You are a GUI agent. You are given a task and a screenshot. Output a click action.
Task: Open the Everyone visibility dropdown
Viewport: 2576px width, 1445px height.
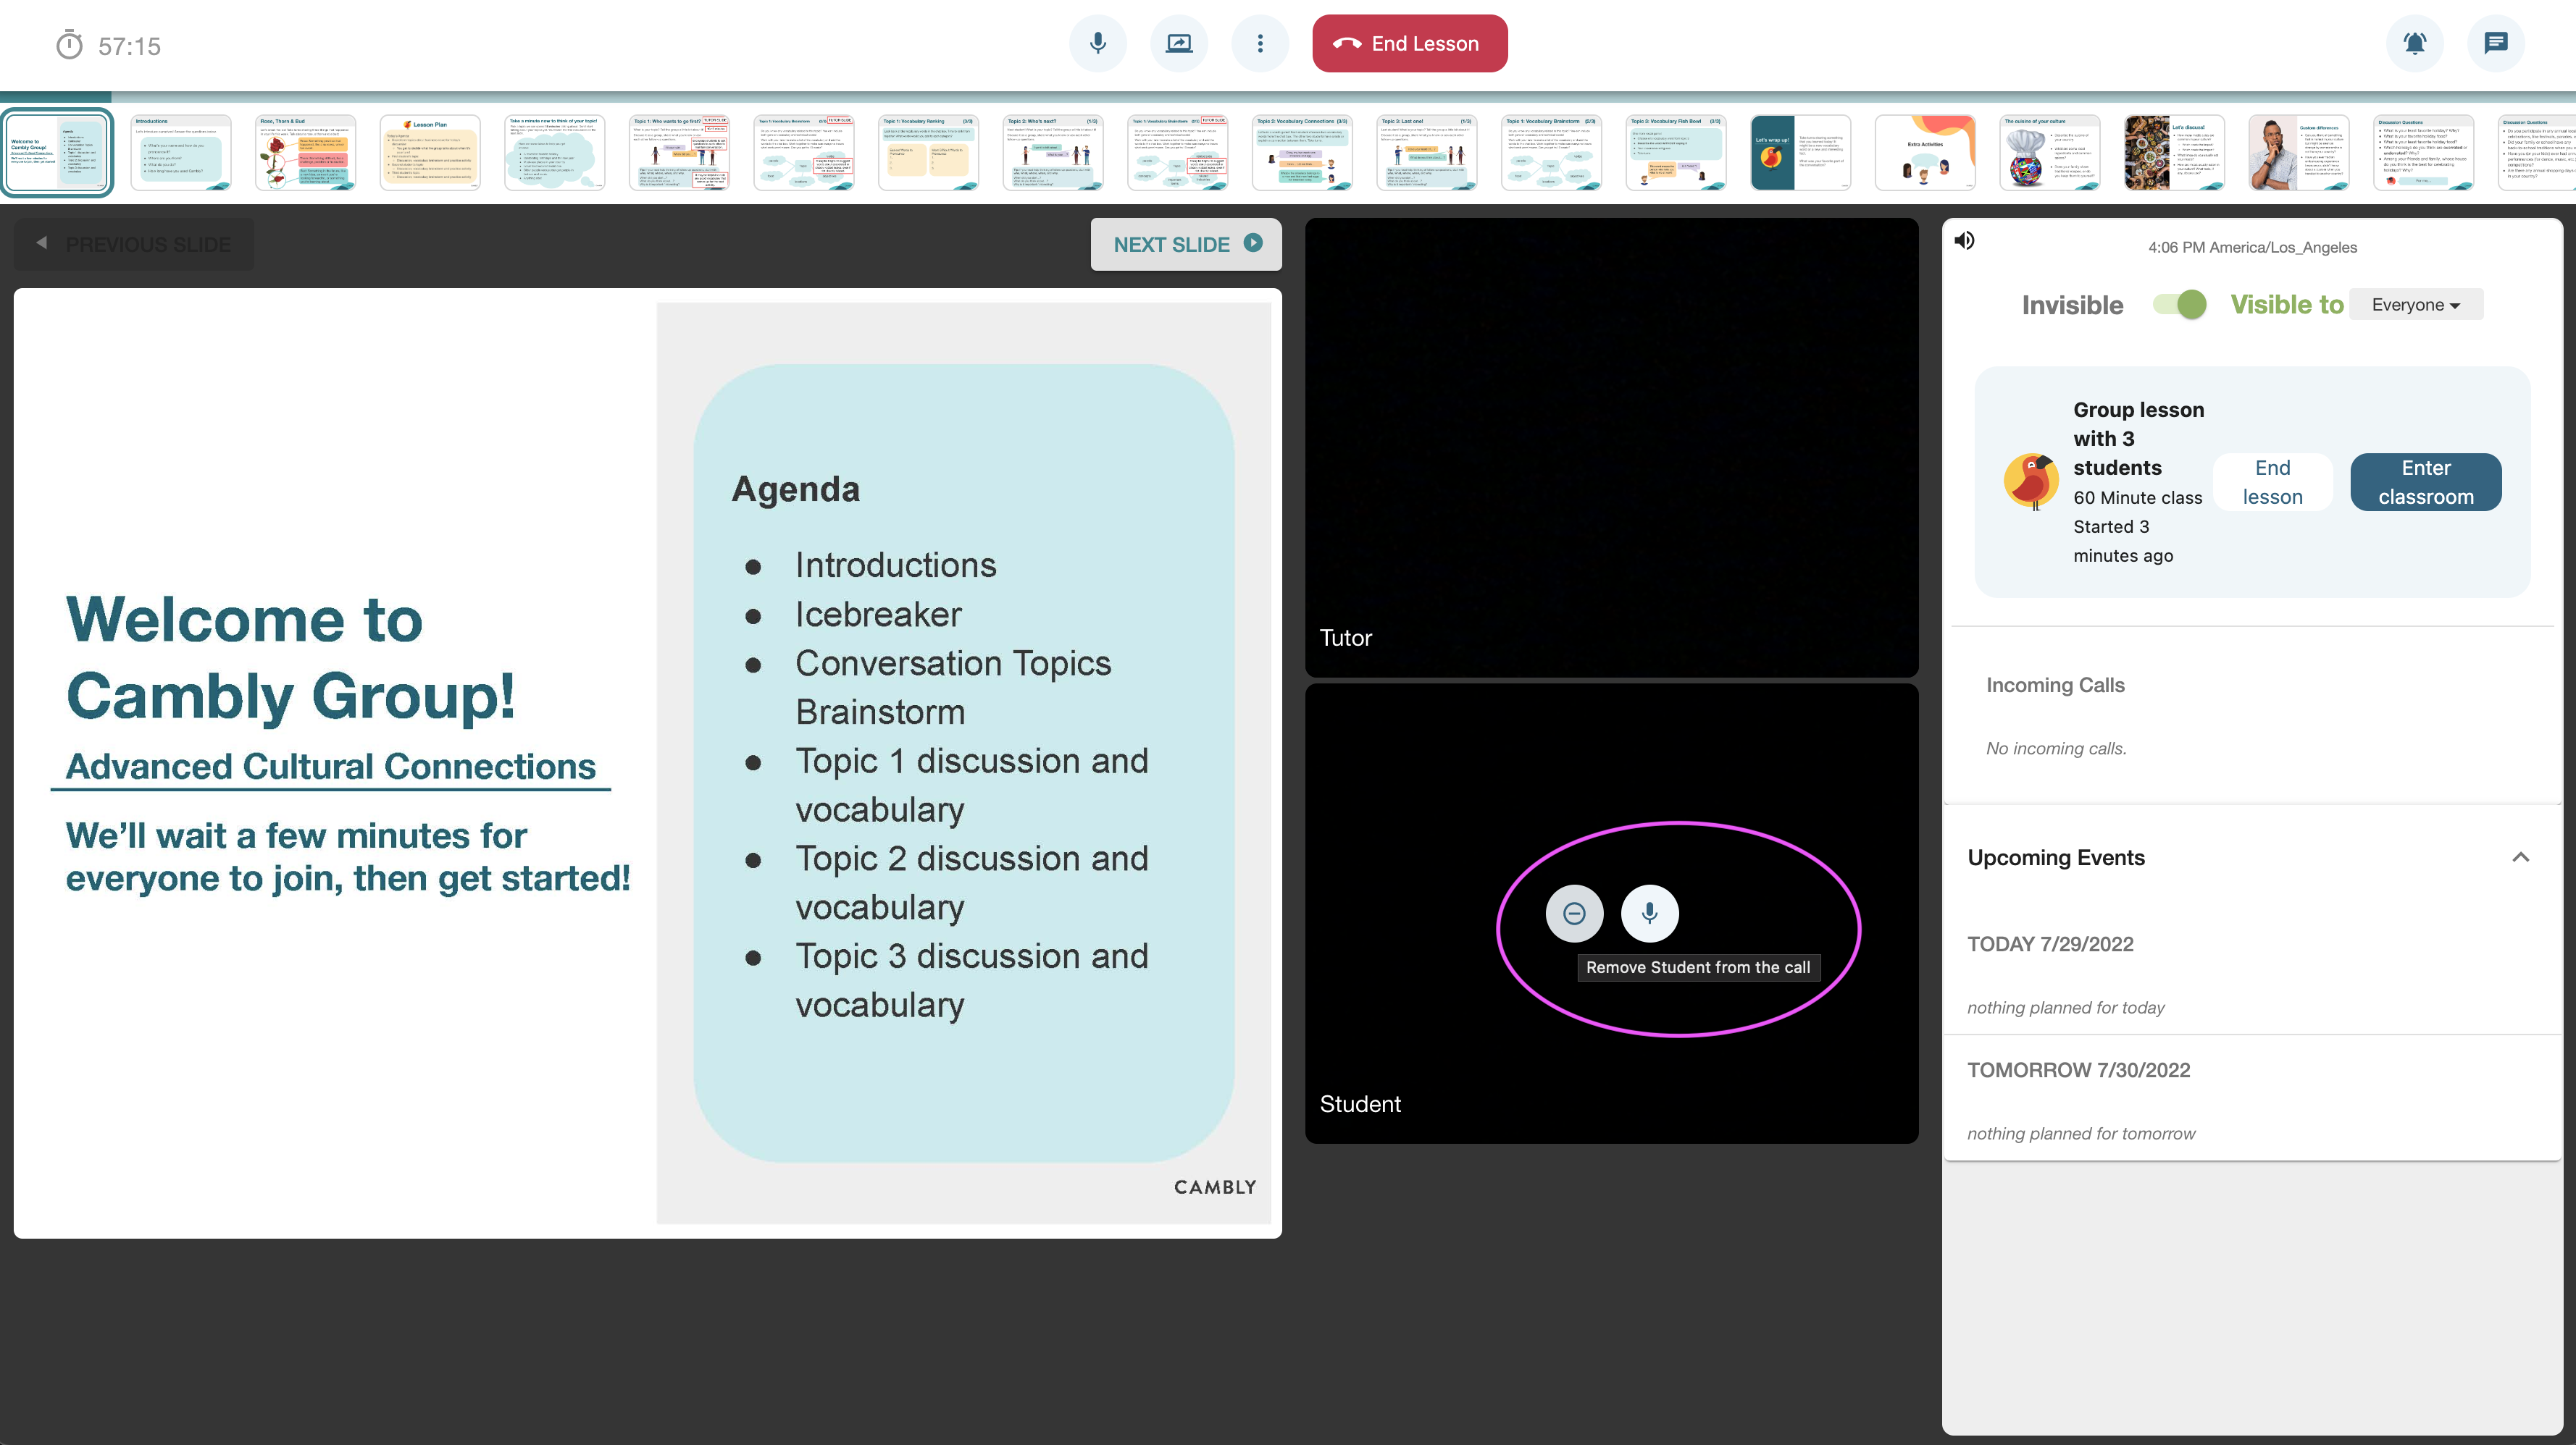[2415, 305]
